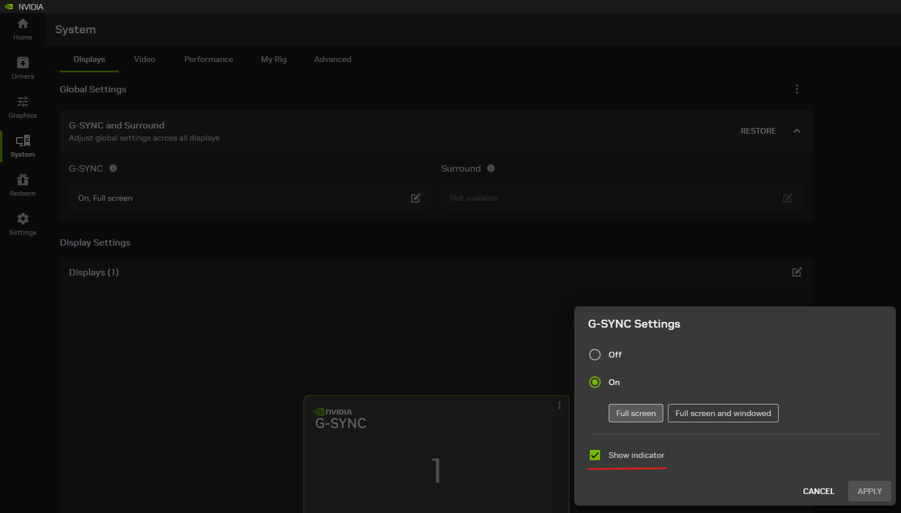The height and width of the screenshot is (513, 901).
Task: Click the 'Global Settings' heading
Action: click(93, 89)
